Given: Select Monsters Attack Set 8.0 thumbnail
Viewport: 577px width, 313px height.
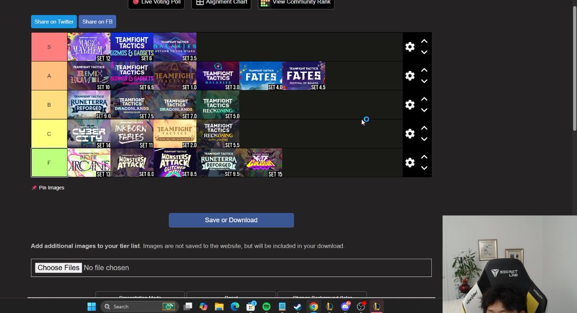Looking at the screenshot, I should click(132, 163).
